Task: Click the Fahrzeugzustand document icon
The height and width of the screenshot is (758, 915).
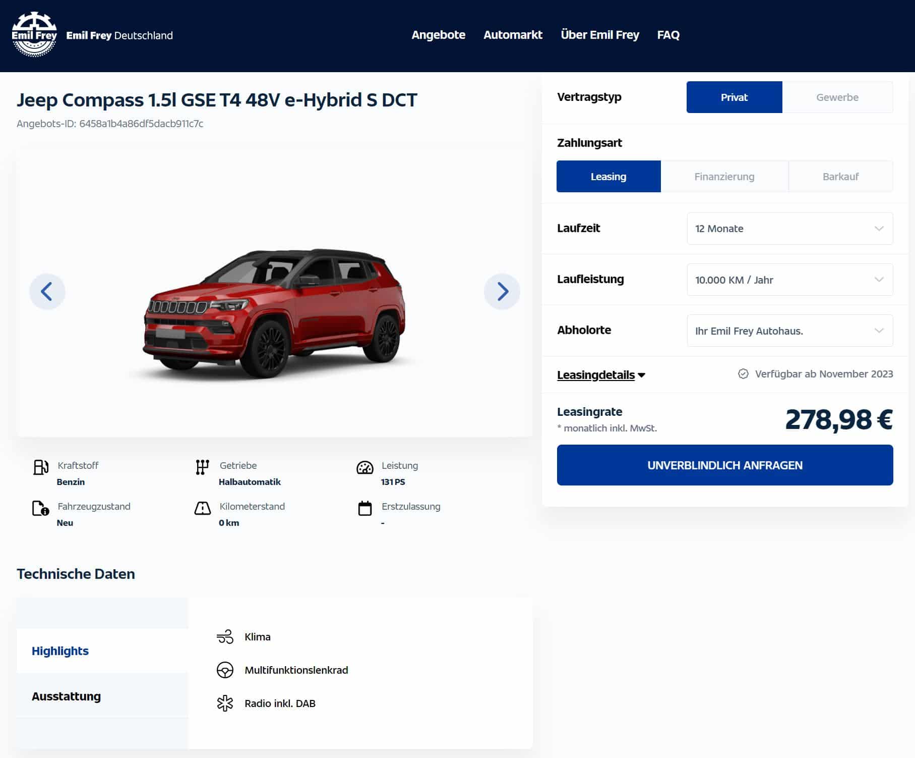Action: (x=41, y=508)
